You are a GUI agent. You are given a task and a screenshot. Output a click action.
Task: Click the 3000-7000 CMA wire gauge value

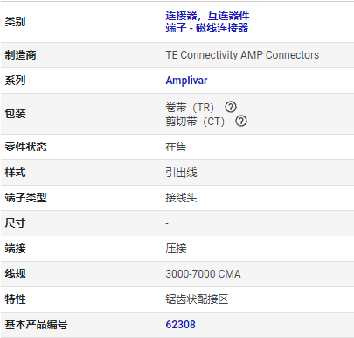(x=203, y=274)
